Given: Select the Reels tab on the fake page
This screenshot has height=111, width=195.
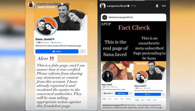Looking at the screenshot, I should click(155, 100).
